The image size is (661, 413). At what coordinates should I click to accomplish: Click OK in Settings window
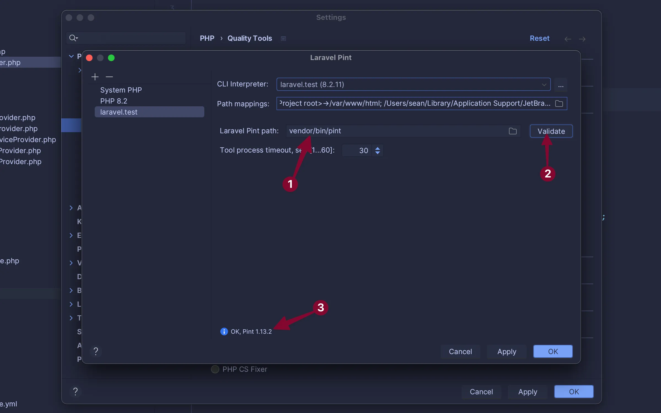574,392
